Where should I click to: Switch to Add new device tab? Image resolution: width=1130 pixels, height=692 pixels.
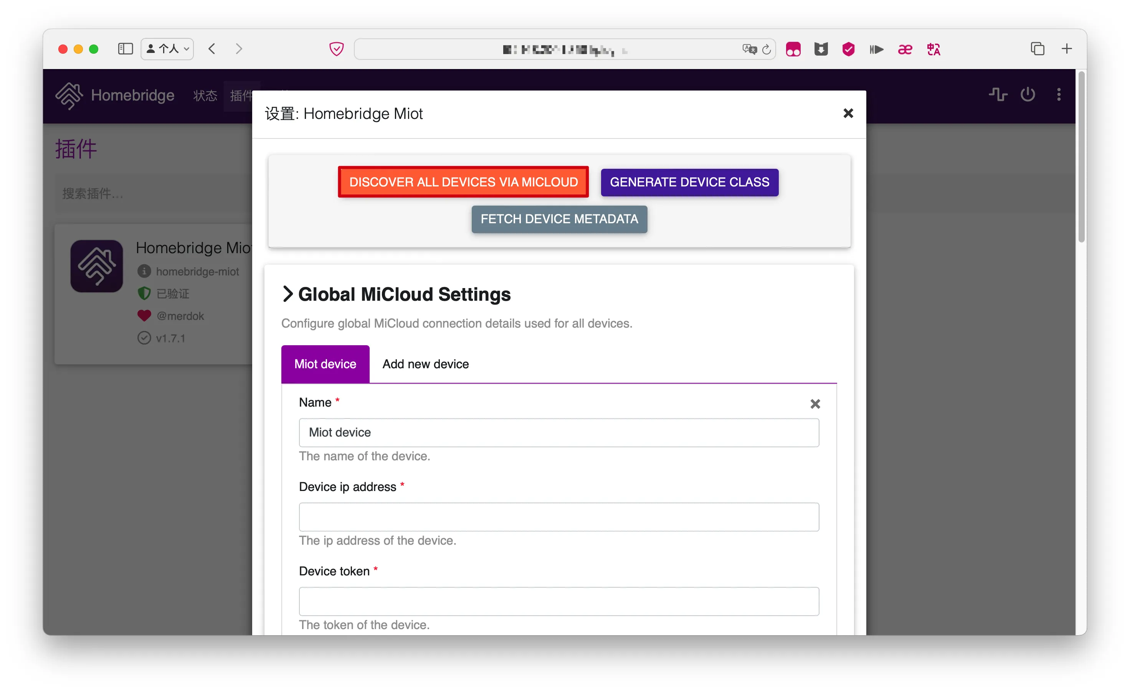pyautogui.click(x=426, y=364)
